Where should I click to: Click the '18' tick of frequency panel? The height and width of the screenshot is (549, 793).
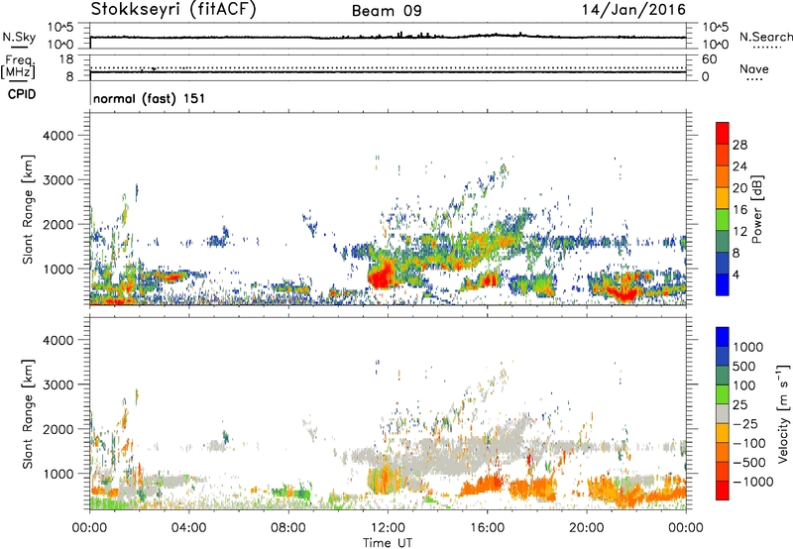[x=66, y=59]
